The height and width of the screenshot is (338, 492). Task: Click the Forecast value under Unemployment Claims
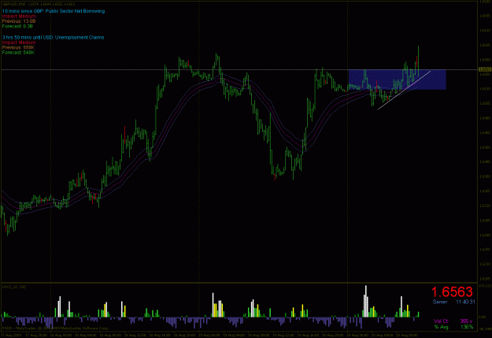tap(18, 53)
